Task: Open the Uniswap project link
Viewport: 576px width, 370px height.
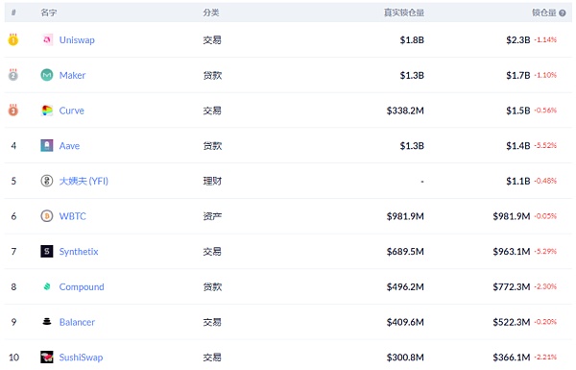Action: click(77, 39)
